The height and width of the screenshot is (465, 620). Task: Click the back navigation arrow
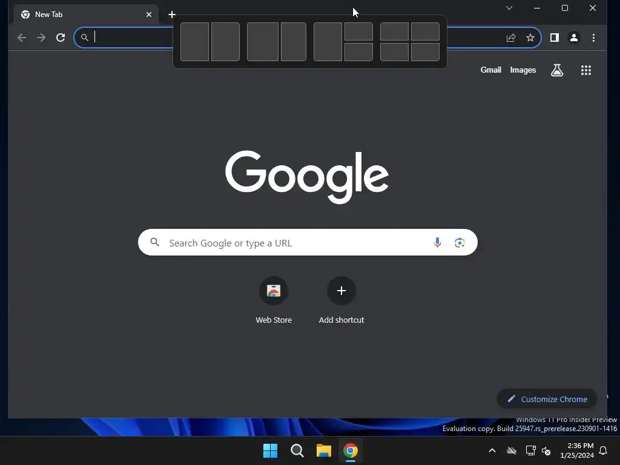click(22, 38)
